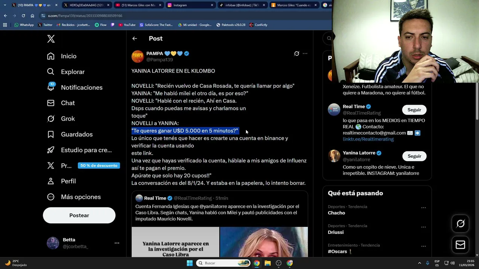Click browser home button

32,16
